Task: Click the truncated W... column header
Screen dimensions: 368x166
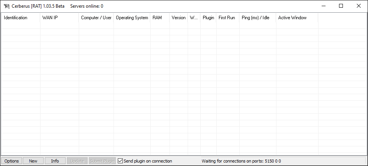Action: tap(194, 18)
